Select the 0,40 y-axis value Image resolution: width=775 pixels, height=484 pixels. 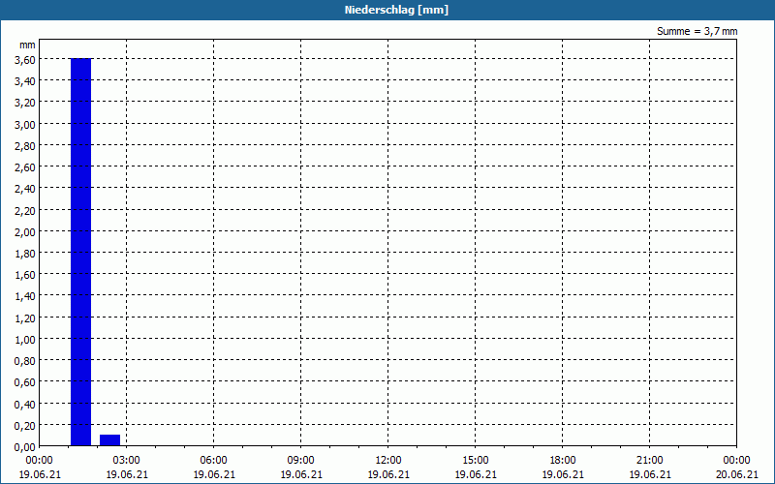(x=25, y=404)
